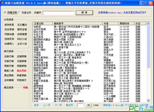Show the 总排行榜 ranking list

pos(9,57)
